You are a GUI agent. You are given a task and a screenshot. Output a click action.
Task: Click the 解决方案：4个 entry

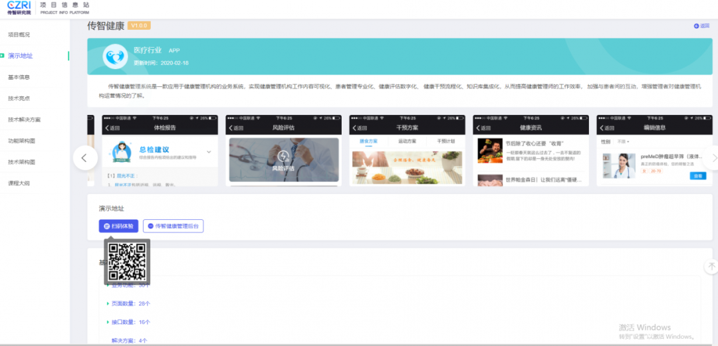coord(130,341)
